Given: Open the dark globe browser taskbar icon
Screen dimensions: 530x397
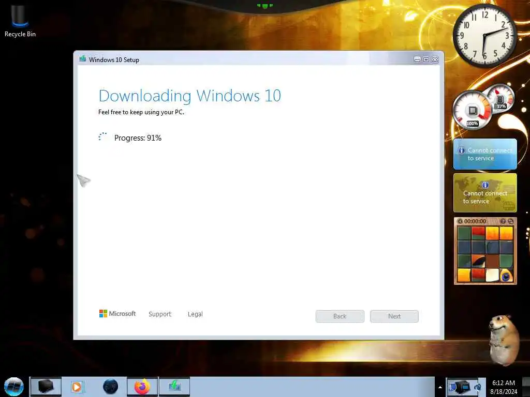Looking at the screenshot, I should [x=111, y=387].
